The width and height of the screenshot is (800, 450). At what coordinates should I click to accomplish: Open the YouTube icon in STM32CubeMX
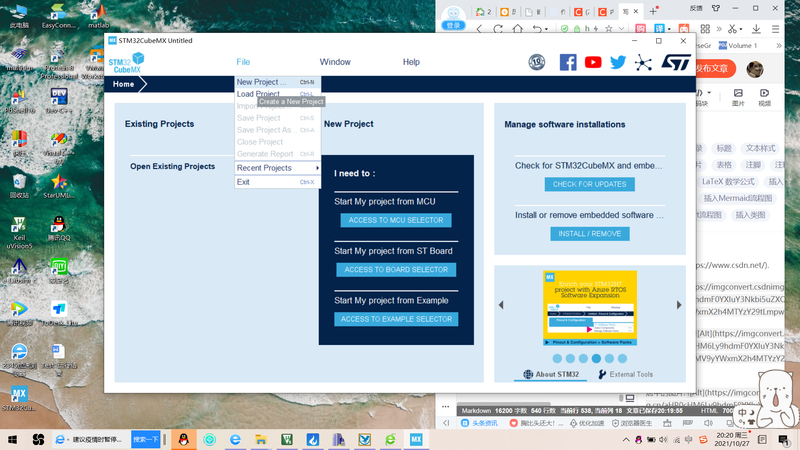pyautogui.click(x=593, y=62)
